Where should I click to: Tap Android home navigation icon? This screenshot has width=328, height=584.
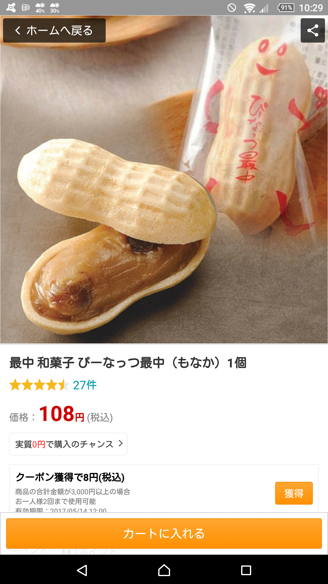pyautogui.click(x=164, y=570)
